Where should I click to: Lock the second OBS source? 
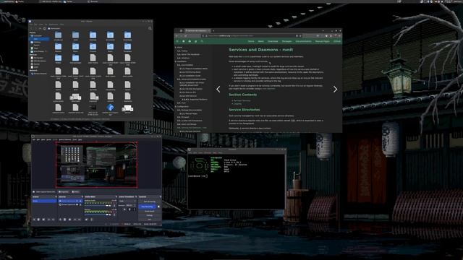point(80,204)
